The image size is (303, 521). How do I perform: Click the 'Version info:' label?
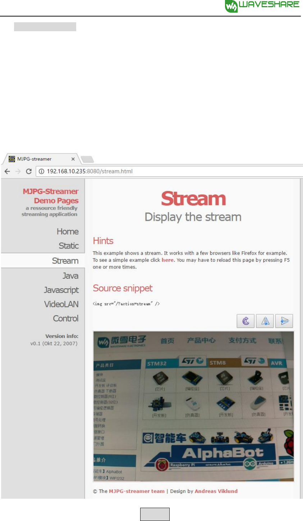point(62,336)
